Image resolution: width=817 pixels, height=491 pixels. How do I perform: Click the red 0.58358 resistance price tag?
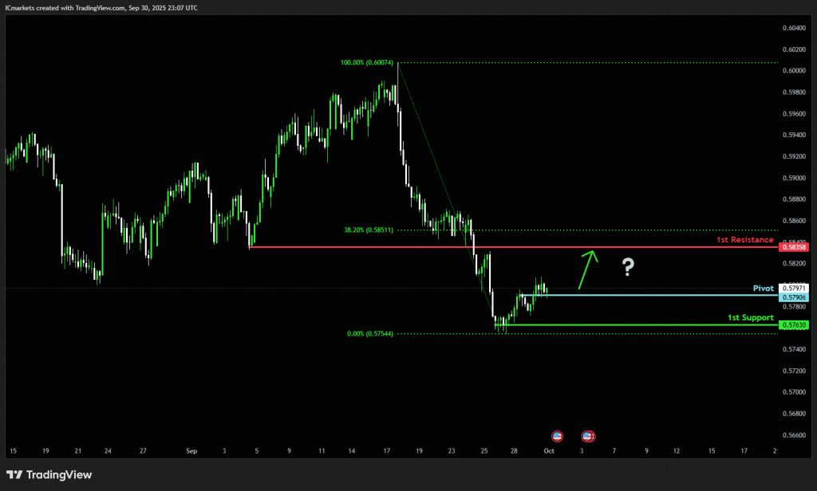pos(795,248)
